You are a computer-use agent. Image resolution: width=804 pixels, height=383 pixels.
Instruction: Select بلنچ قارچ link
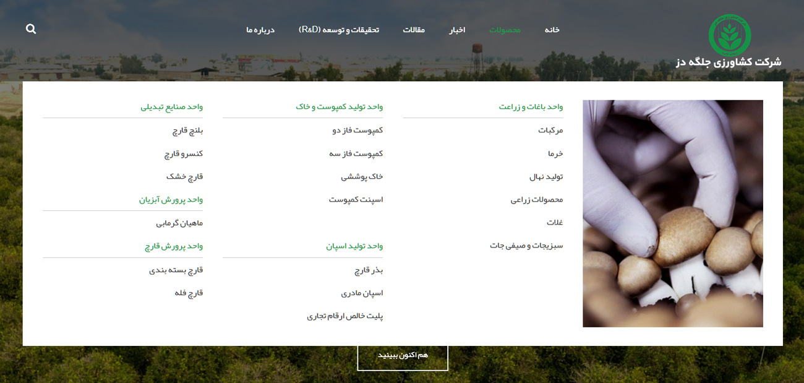click(x=187, y=131)
